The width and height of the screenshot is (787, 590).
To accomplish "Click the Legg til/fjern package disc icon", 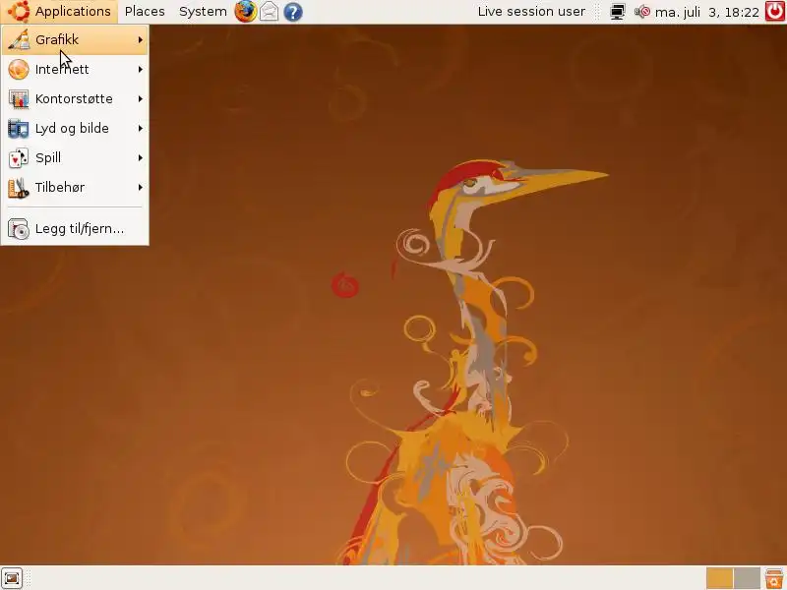I will point(18,229).
